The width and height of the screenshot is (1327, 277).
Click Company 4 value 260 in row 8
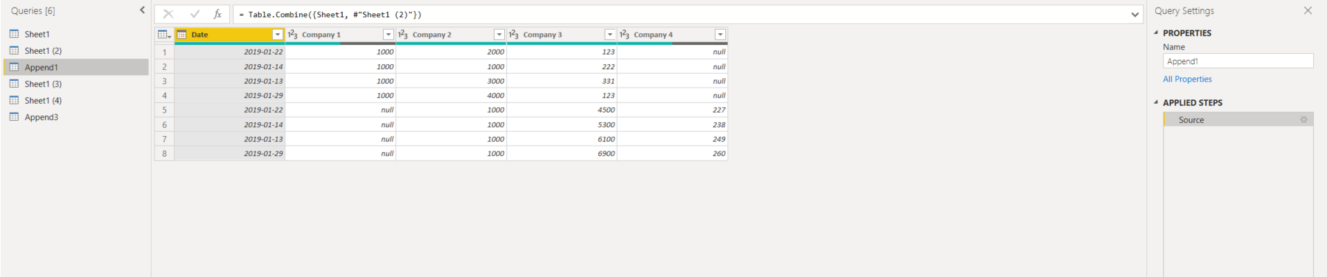(673, 153)
